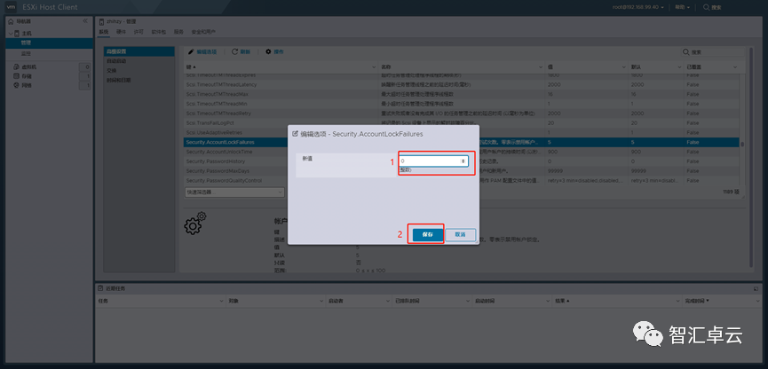Click the storage (存储) icon

click(x=16, y=76)
